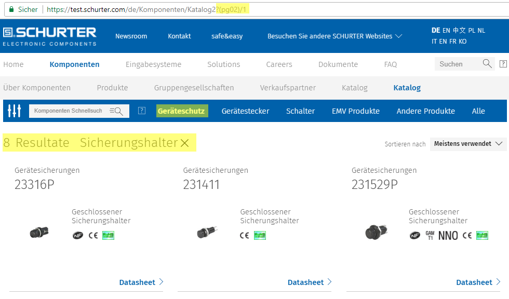Open product title 231411
The height and width of the screenshot is (299, 509).
202,184
